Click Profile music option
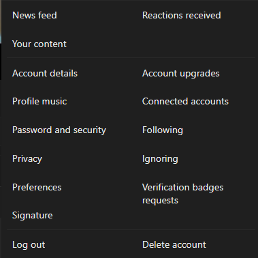This screenshot has width=258, height=258. click(x=39, y=101)
